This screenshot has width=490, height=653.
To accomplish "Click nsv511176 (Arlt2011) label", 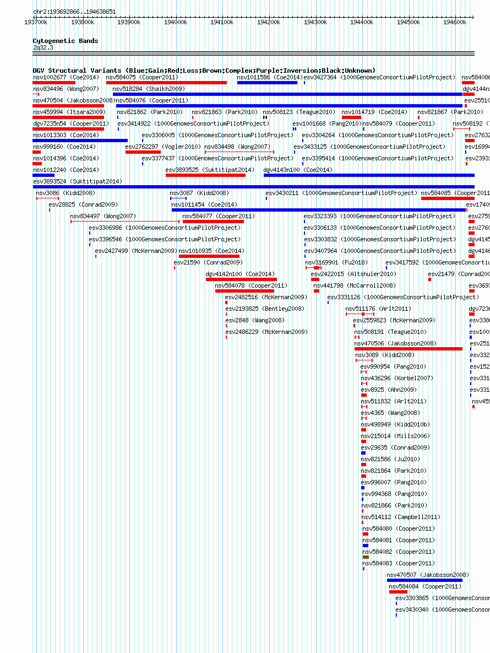I will (379, 309).
